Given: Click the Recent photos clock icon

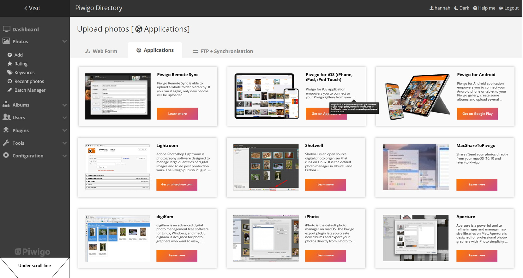Looking at the screenshot, I should pyautogui.click(x=10, y=81).
